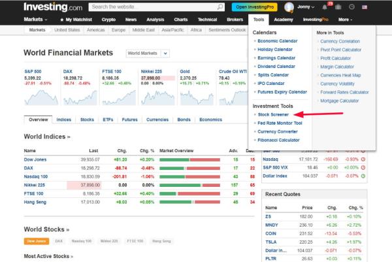Image resolution: width=392 pixels, height=262 pixels.
Task: Click the clock icon in Nasdaq row
Action: pyautogui.click(x=363, y=159)
